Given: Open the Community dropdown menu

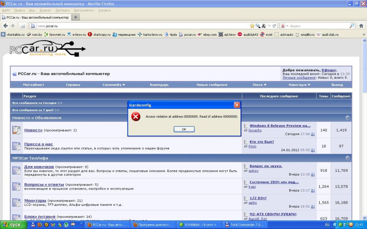Looking at the screenshot, I should click(x=114, y=85).
